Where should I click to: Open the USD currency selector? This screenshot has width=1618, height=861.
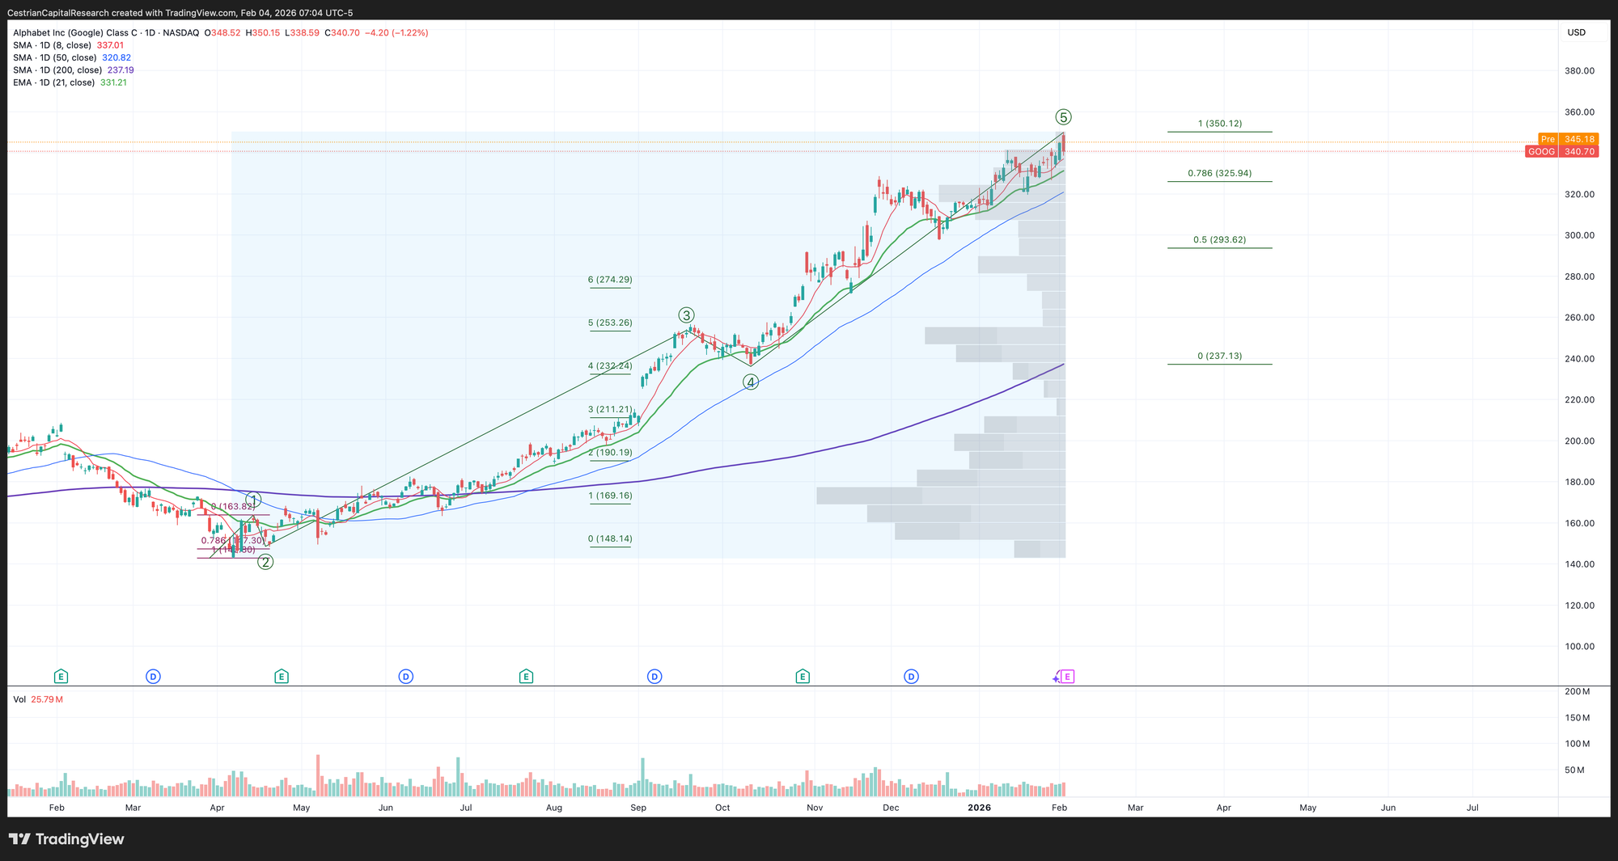[x=1576, y=32]
